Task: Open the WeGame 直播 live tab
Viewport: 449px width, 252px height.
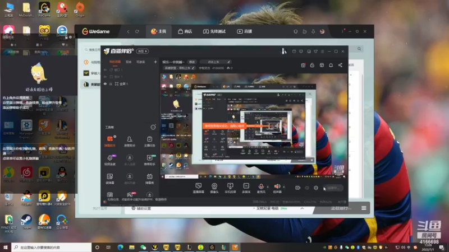Action: (x=244, y=31)
